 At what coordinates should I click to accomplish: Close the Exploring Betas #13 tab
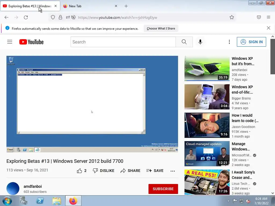[x=56, y=6]
